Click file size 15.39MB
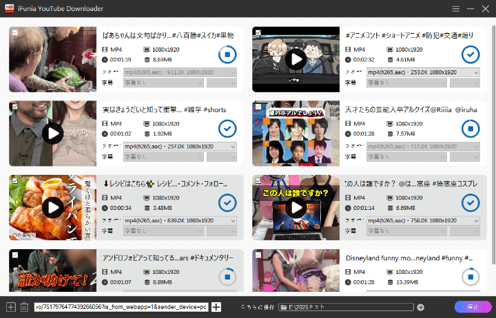 [x=407, y=282]
